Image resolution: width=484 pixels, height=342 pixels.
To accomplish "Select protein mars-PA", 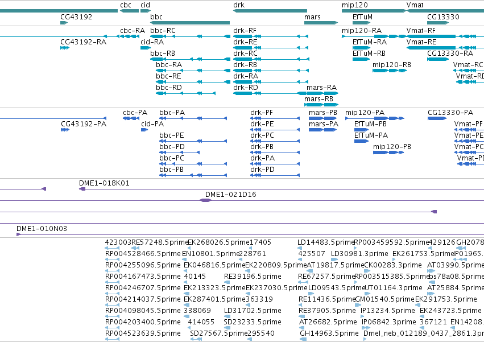I will tap(322, 130).
